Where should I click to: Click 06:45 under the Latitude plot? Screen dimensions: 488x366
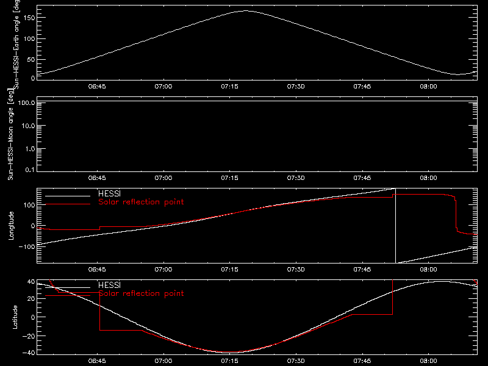97,361
